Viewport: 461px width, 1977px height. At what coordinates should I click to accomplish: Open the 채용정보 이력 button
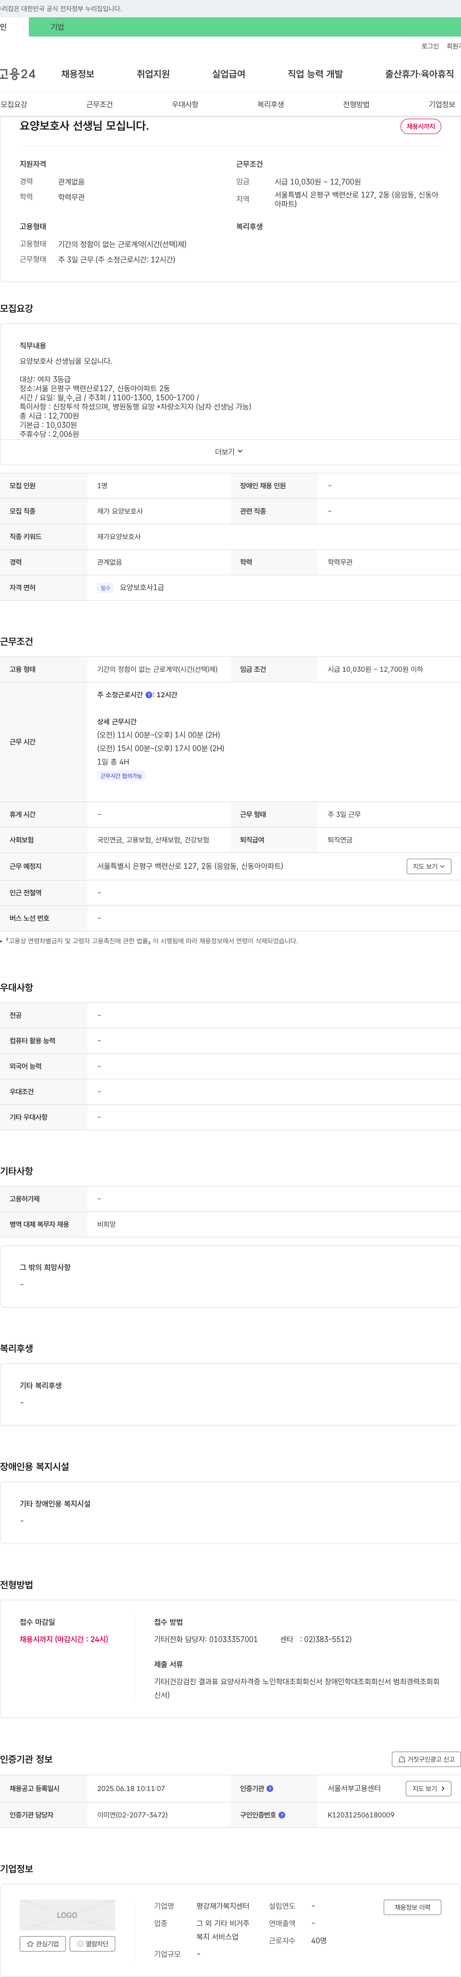[x=412, y=1907]
